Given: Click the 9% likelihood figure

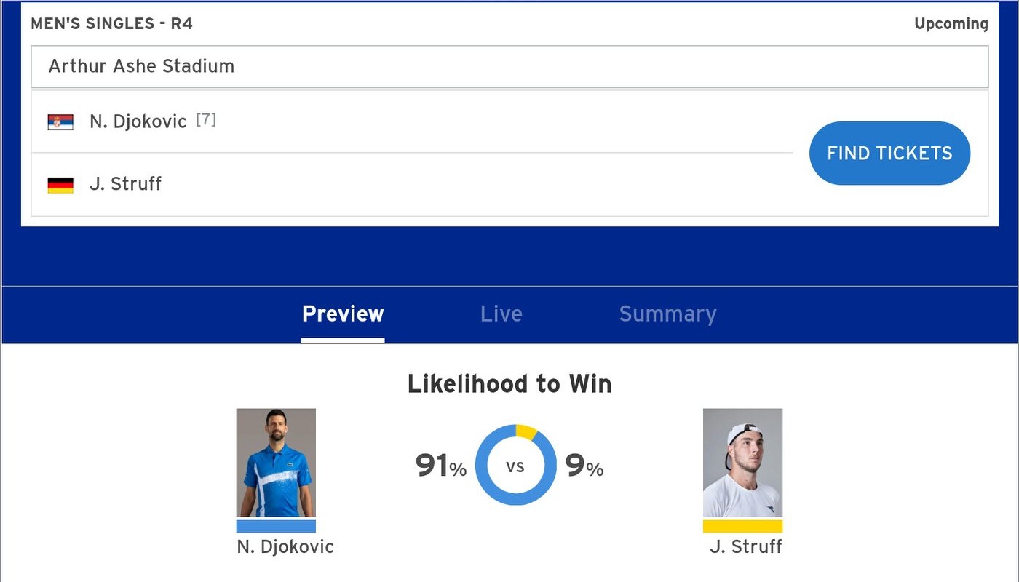Looking at the screenshot, I should pyautogui.click(x=584, y=466).
